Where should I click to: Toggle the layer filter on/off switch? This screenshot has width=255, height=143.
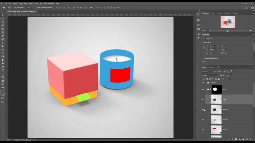pyautogui.click(x=231, y=71)
